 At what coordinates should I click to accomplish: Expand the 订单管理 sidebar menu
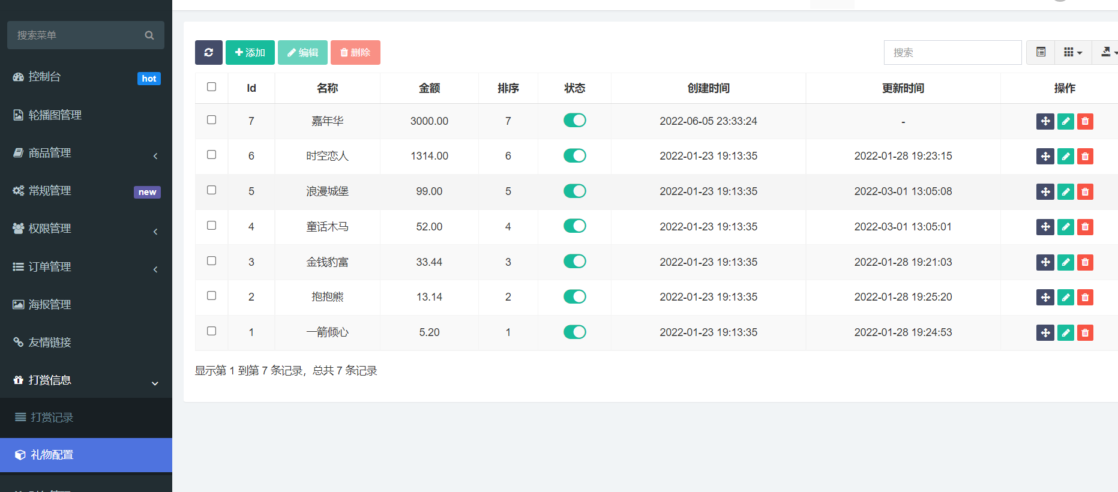click(x=86, y=267)
